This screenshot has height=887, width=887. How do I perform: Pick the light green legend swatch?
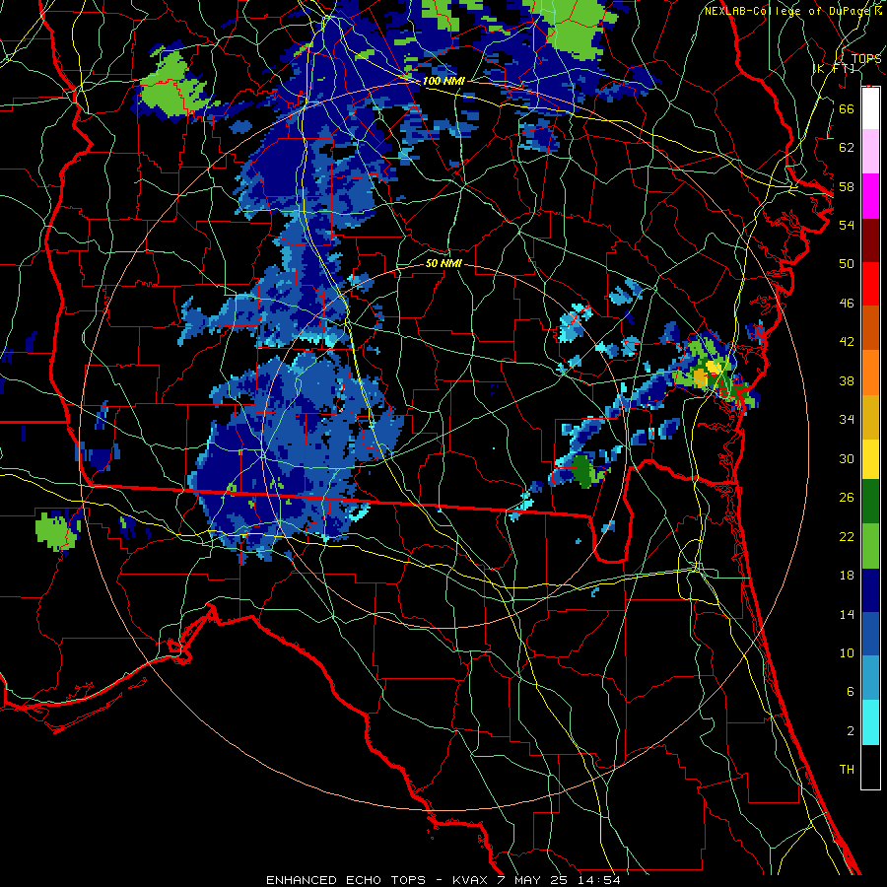pos(870,546)
